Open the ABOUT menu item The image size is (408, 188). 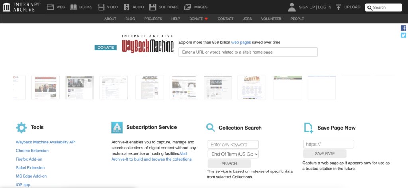[110, 19]
